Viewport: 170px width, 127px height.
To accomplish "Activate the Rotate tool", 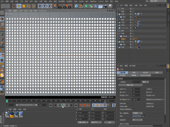I will tap(28, 6).
